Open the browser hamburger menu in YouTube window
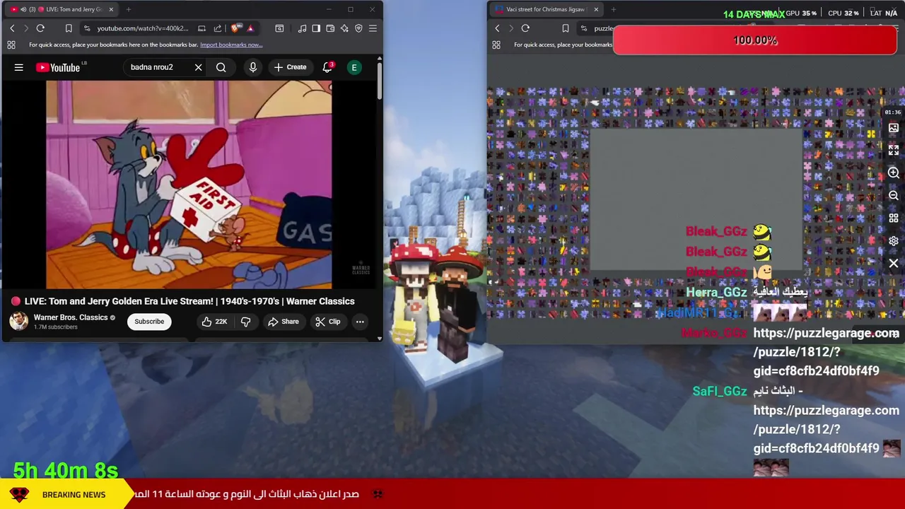 click(x=373, y=28)
